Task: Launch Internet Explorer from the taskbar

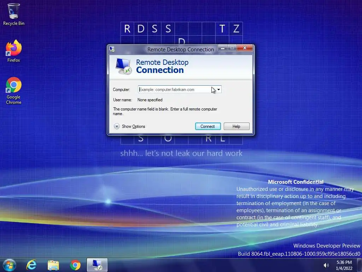Action: pos(31,265)
